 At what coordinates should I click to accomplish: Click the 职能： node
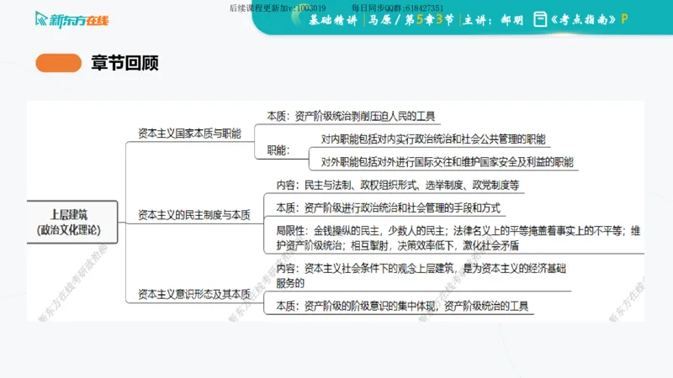[x=278, y=150]
